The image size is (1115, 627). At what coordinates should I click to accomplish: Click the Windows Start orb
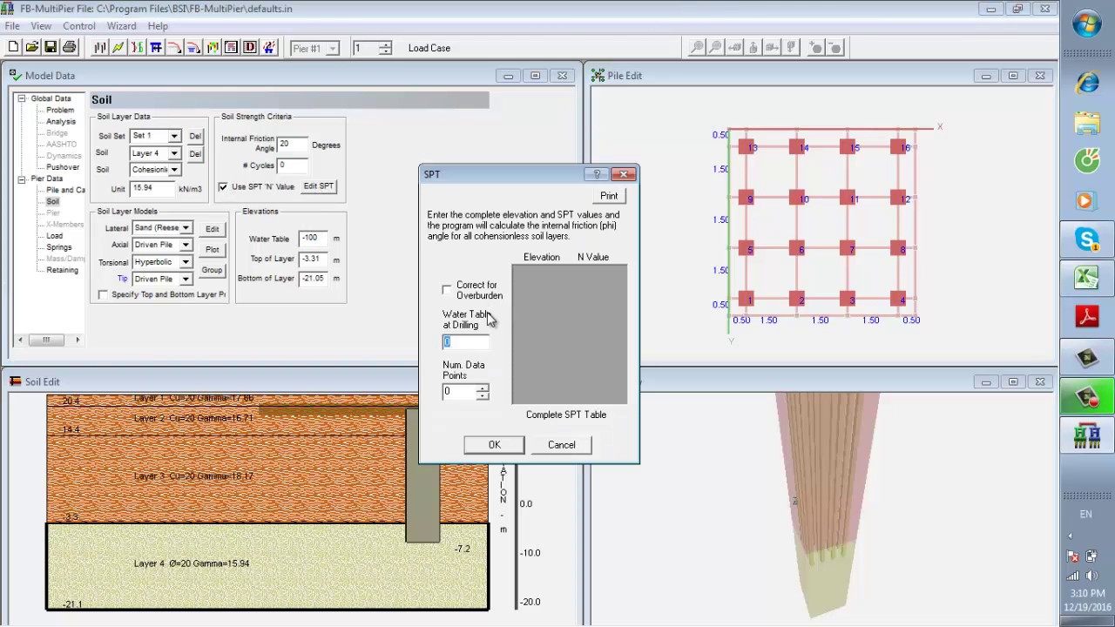point(1086,25)
